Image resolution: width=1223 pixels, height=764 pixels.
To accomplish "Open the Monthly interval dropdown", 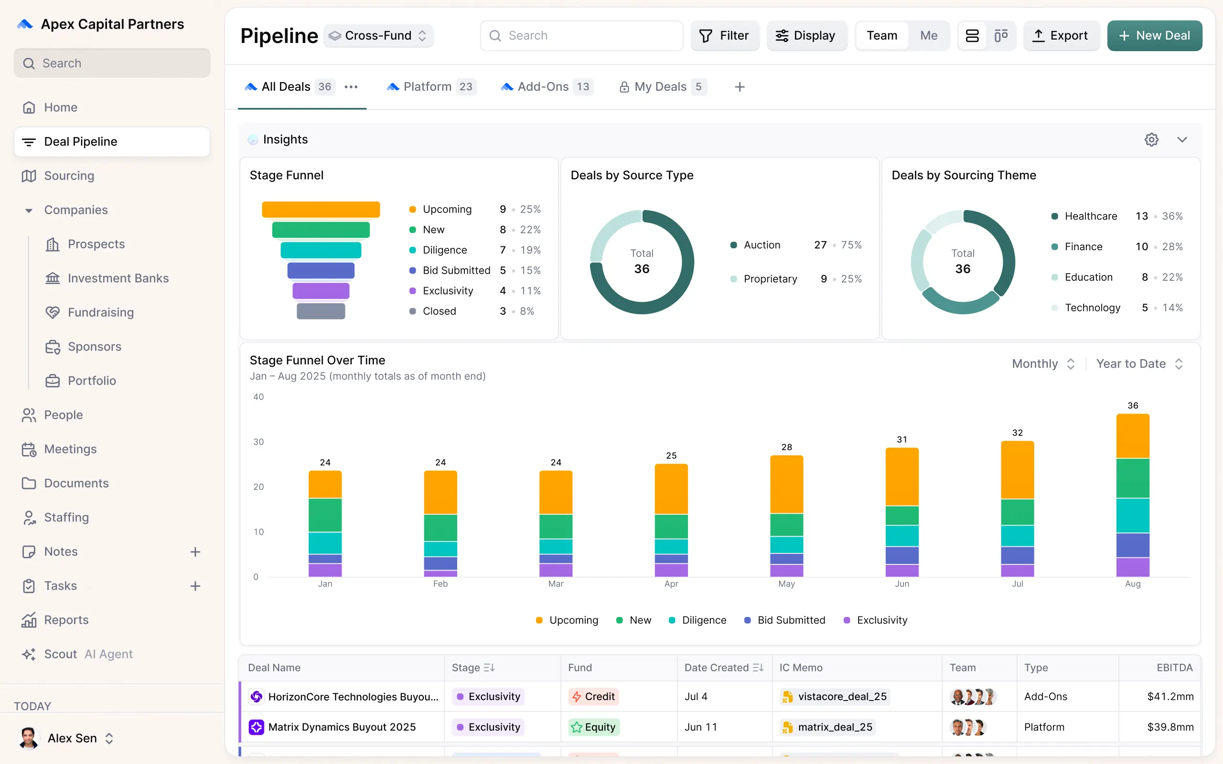I will click(x=1042, y=364).
